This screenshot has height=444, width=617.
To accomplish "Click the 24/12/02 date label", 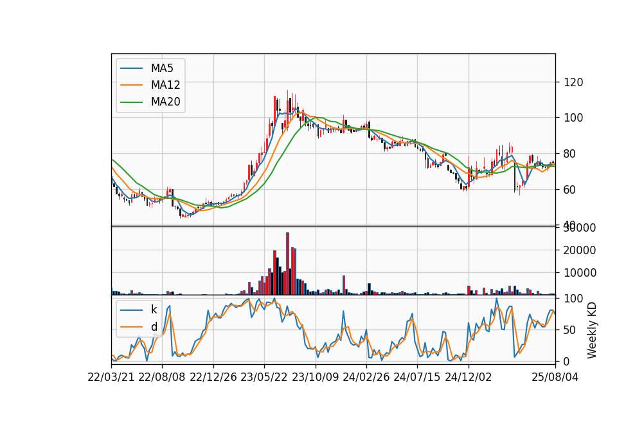I will [x=469, y=377].
